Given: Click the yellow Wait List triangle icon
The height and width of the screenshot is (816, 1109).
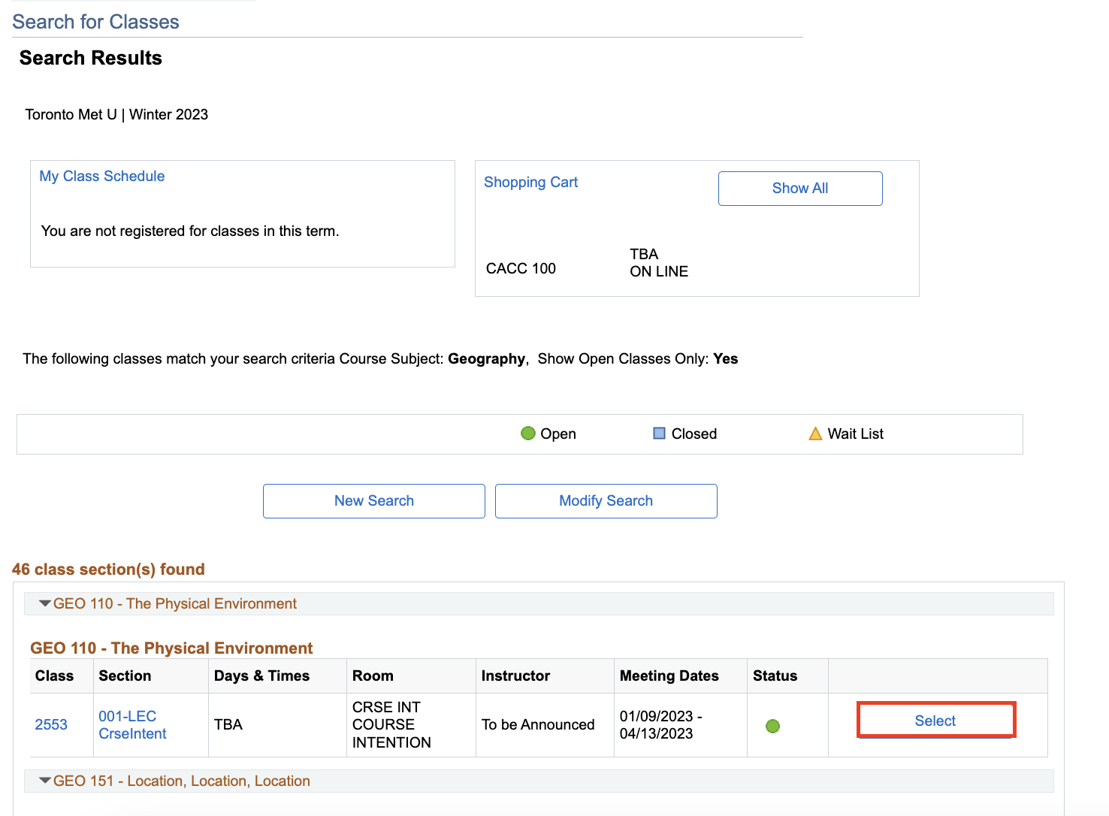Looking at the screenshot, I should (x=815, y=434).
